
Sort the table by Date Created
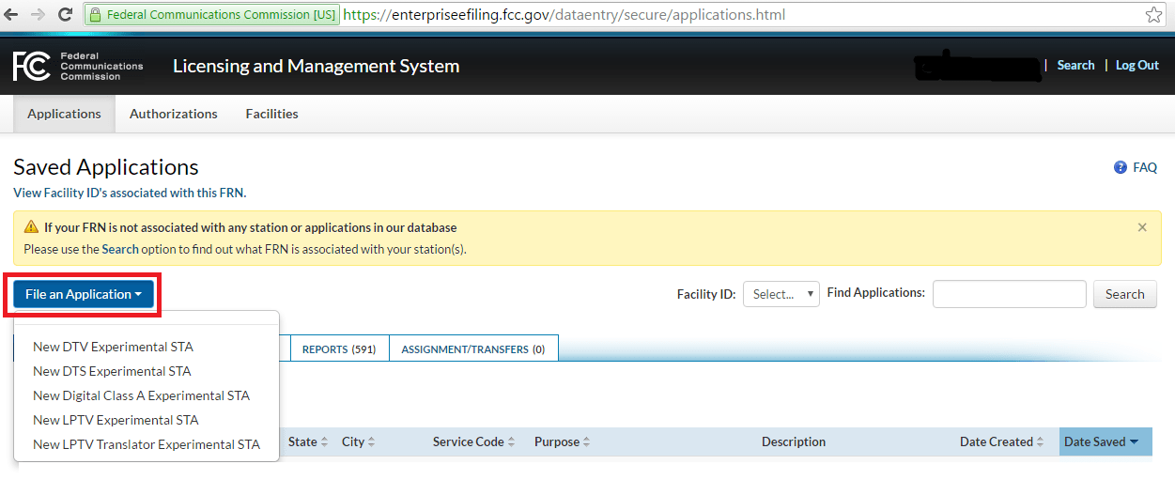[1001, 441]
